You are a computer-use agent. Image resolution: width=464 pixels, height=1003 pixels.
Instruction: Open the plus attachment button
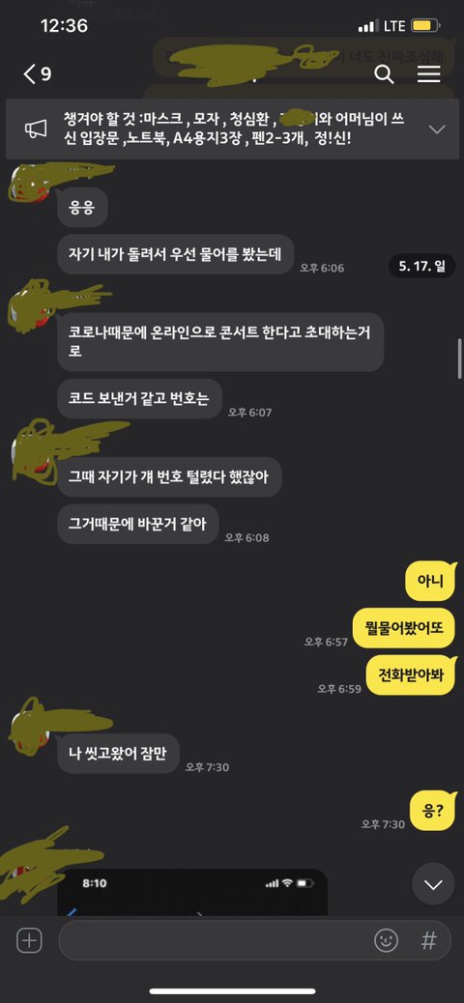click(29, 940)
